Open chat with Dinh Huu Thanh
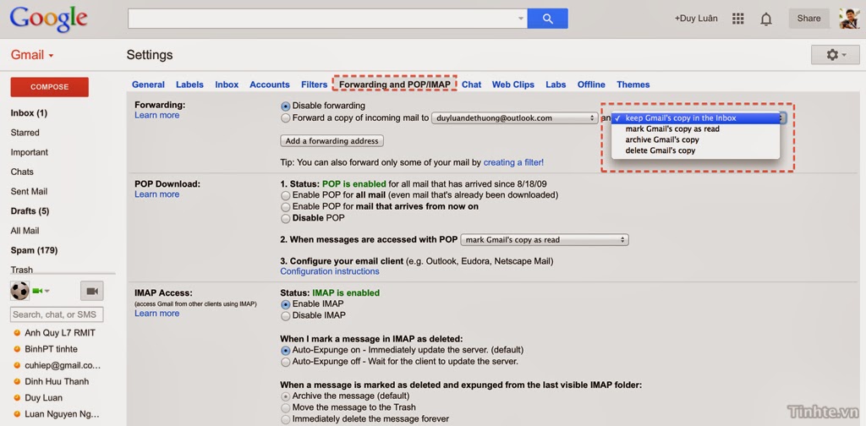 tap(57, 382)
